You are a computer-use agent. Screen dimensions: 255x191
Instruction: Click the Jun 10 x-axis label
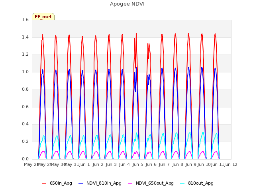[x=204, y=164]
